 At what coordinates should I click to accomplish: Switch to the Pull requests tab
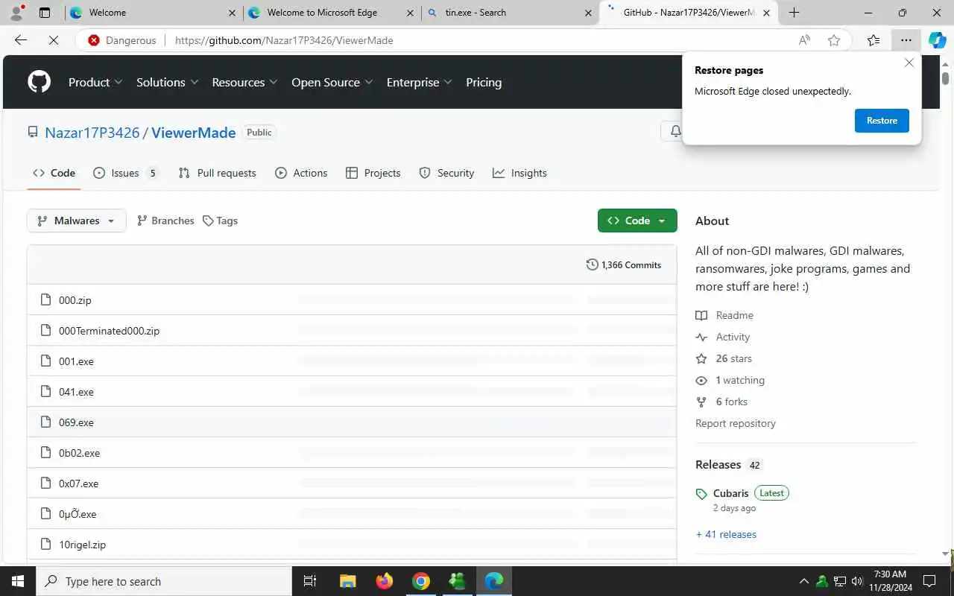(218, 173)
